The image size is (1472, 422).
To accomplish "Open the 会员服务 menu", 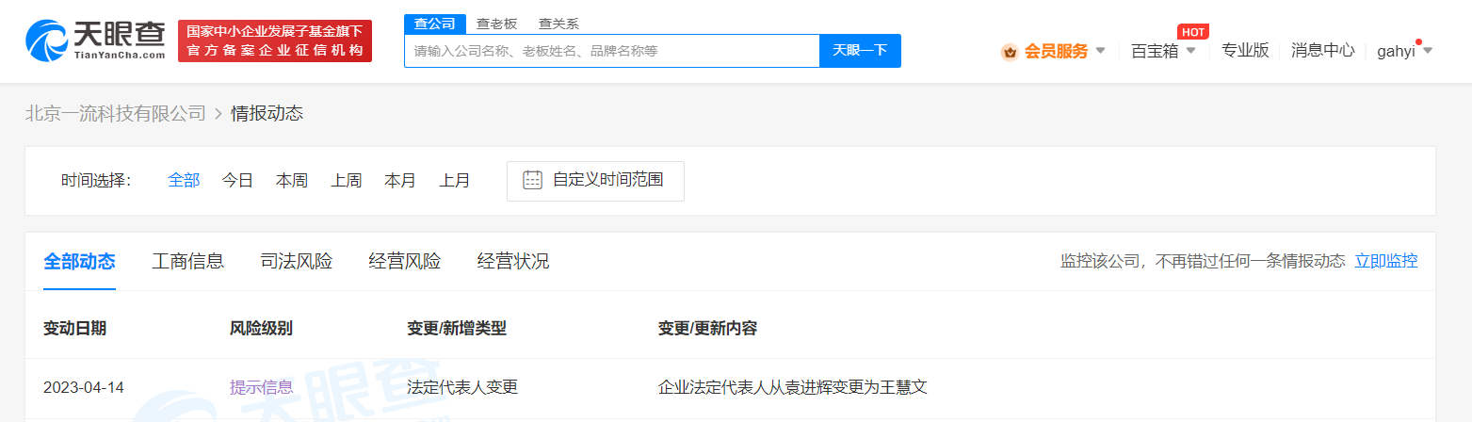I will (1055, 51).
